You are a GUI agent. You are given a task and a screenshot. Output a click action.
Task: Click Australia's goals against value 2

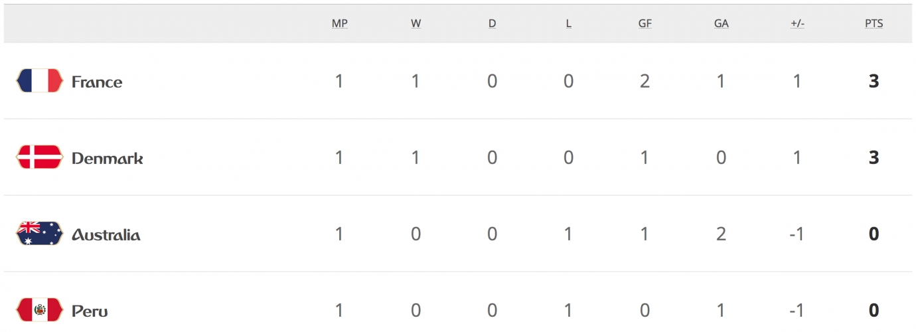click(x=722, y=234)
